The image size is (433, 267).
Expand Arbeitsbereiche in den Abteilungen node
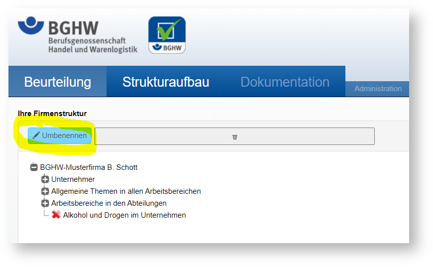[x=45, y=203]
